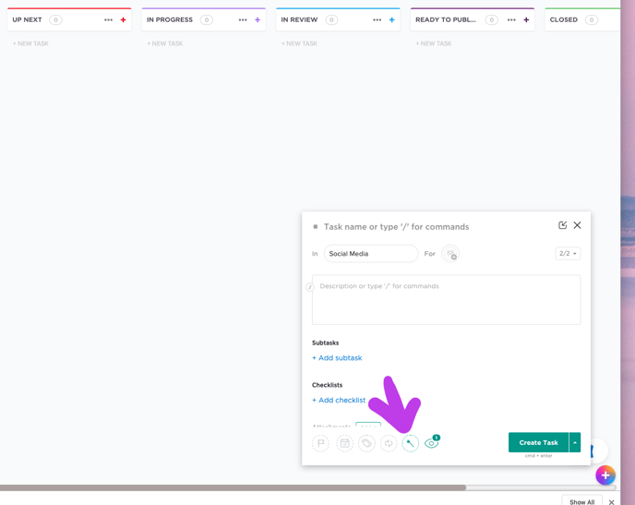Open the Create Task dropdown arrow
The height and width of the screenshot is (505, 635).
point(575,442)
